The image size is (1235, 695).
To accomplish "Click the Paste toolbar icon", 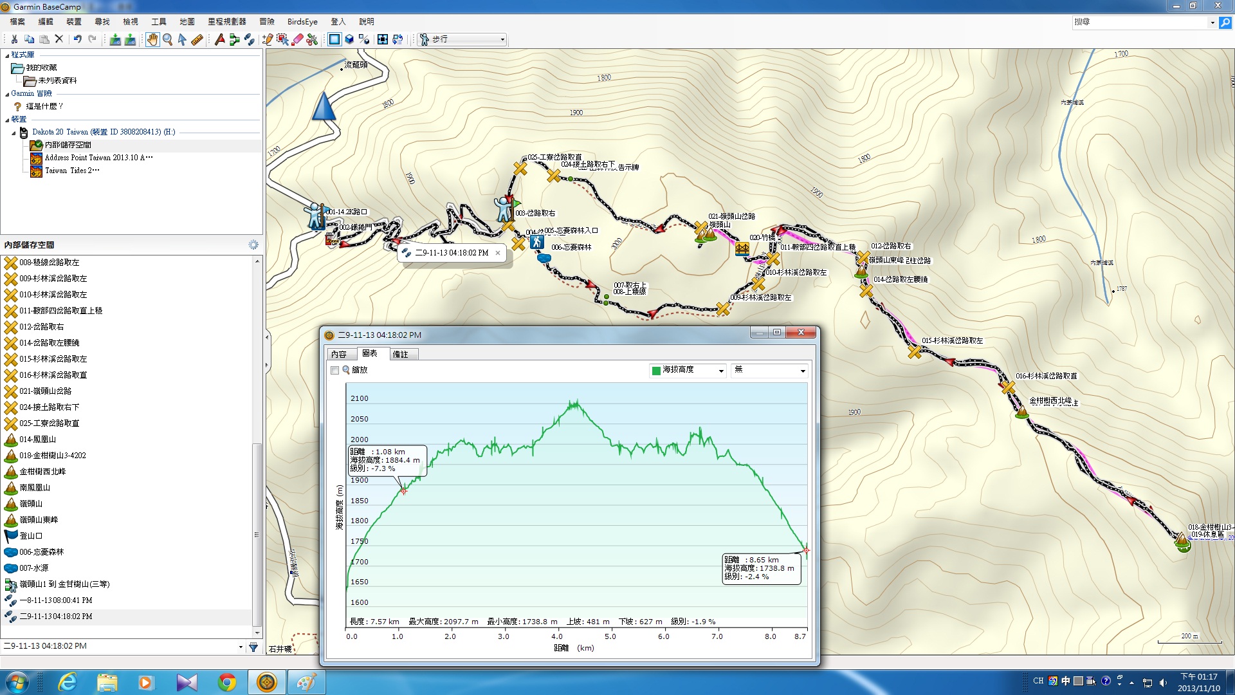I will pos(44,39).
